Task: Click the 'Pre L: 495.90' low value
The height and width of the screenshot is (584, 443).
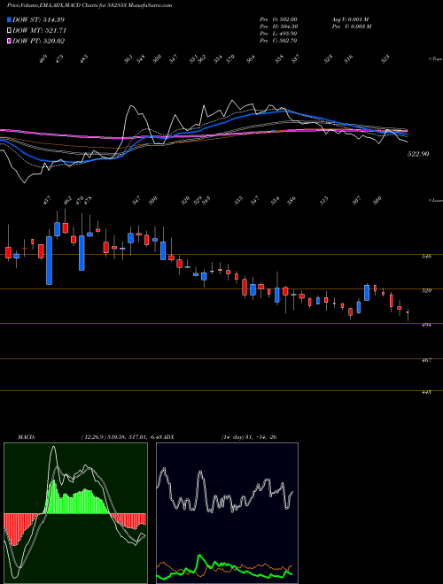Action: coord(278,34)
